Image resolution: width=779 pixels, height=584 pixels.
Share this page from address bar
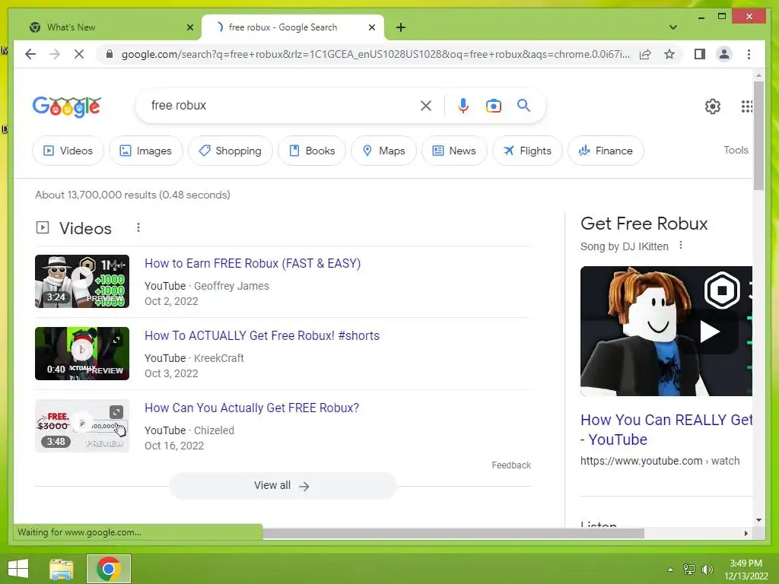pos(645,54)
